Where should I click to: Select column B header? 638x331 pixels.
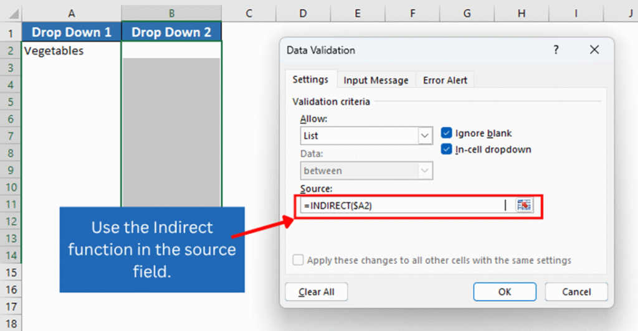coord(171,14)
